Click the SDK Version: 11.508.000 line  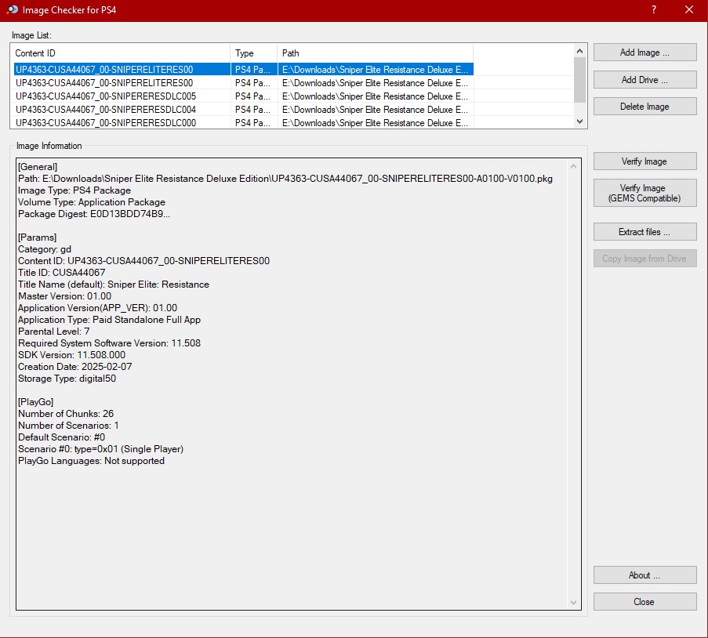pos(72,355)
